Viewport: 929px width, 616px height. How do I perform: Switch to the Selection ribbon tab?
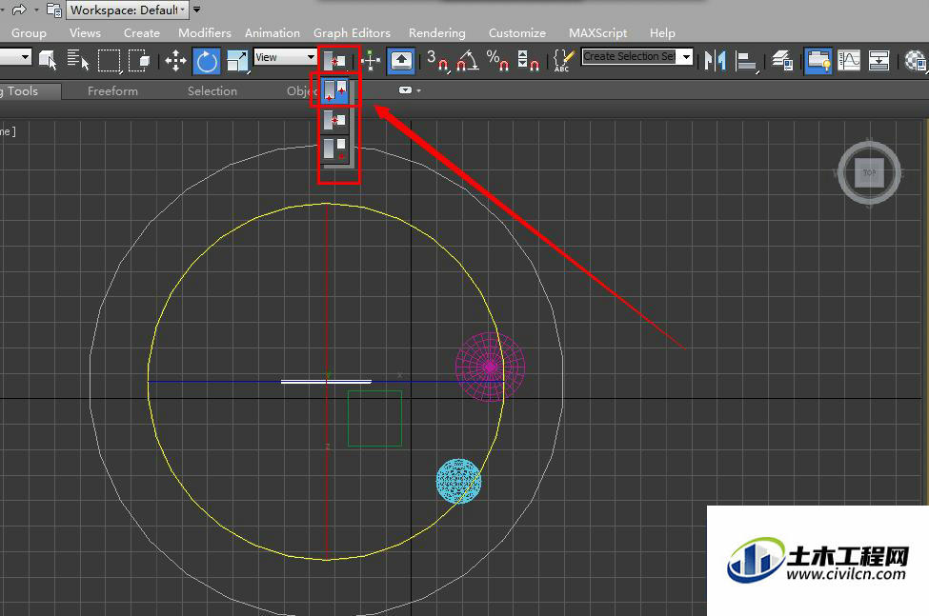pos(212,91)
